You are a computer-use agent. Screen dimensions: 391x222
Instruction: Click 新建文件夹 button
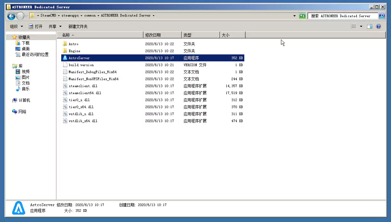click(x=78, y=26)
